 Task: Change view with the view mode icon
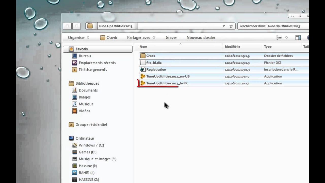[279, 38]
